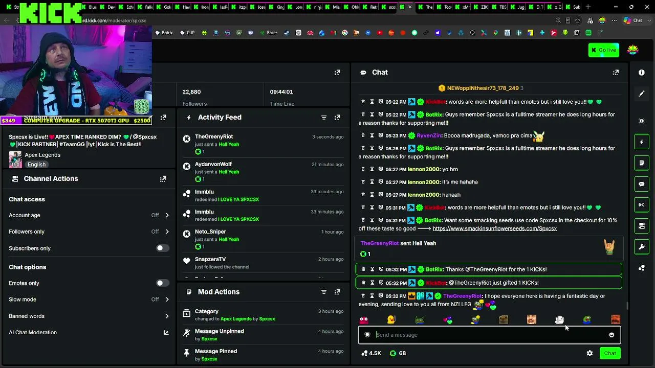Open AI Chat Moderation external link
The height and width of the screenshot is (368, 655).
[x=166, y=333]
